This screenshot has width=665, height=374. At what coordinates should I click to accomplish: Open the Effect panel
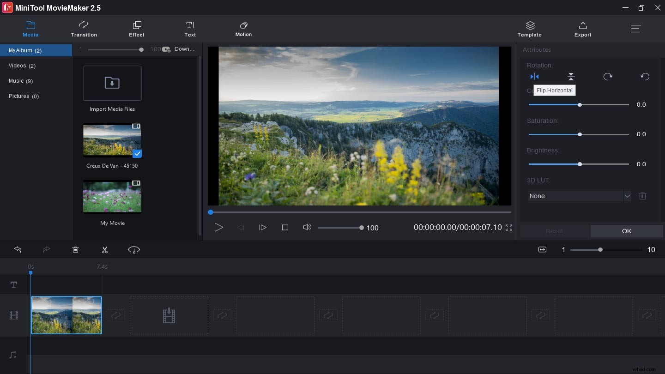(136, 29)
